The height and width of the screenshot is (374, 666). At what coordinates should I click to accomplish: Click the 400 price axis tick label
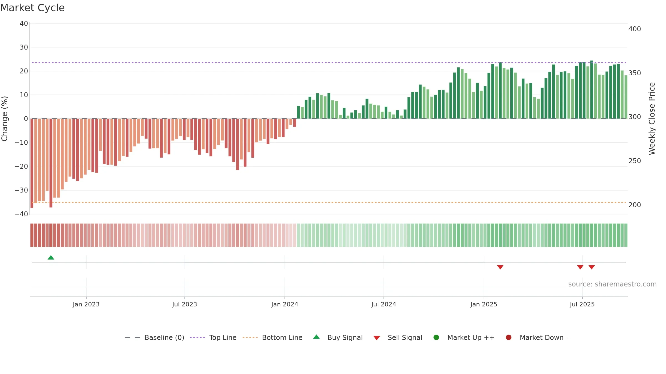coord(635,29)
